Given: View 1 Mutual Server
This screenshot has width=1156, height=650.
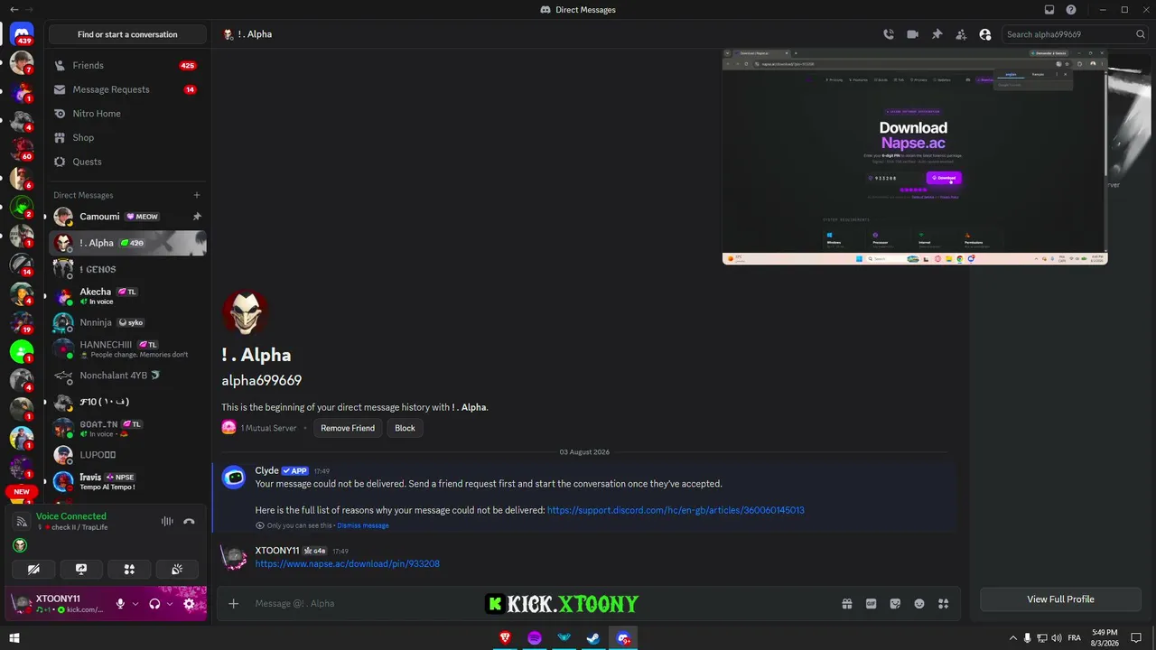Looking at the screenshot, I should pyautogui.click(x=260, y=428).
